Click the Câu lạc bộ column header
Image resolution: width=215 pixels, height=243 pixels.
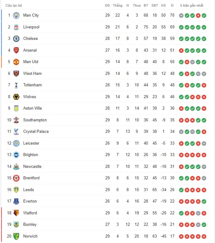pyautogui.click(x=14, y=5)
